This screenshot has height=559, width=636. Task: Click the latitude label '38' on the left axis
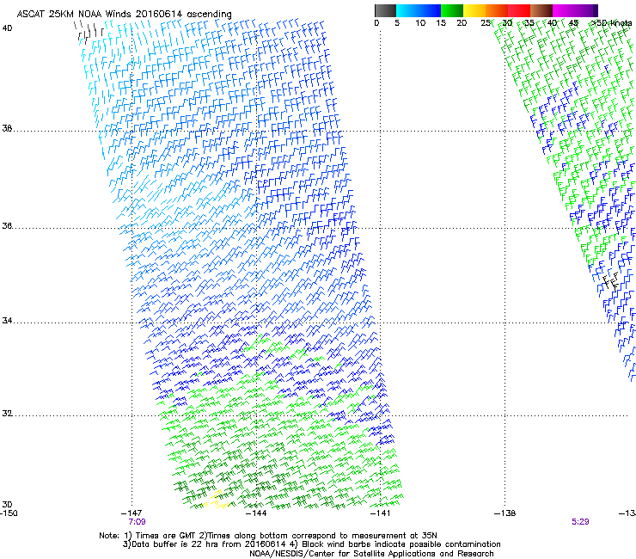point(7,129)
